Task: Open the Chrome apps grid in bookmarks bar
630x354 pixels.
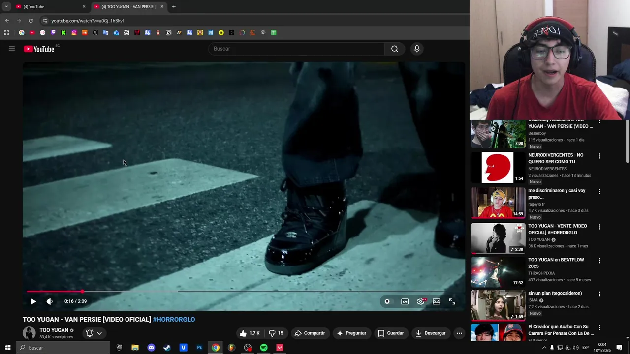Action: 6,33
